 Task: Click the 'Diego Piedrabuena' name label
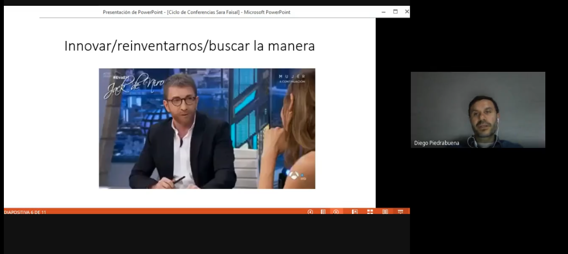coord(436,143)
